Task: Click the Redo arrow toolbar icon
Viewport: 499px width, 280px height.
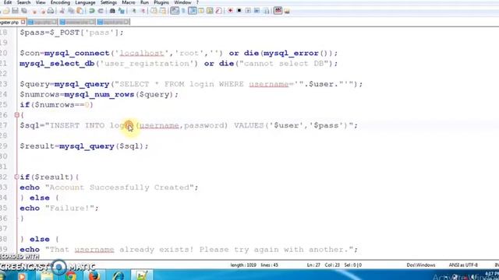Action: tap(101, 11)
